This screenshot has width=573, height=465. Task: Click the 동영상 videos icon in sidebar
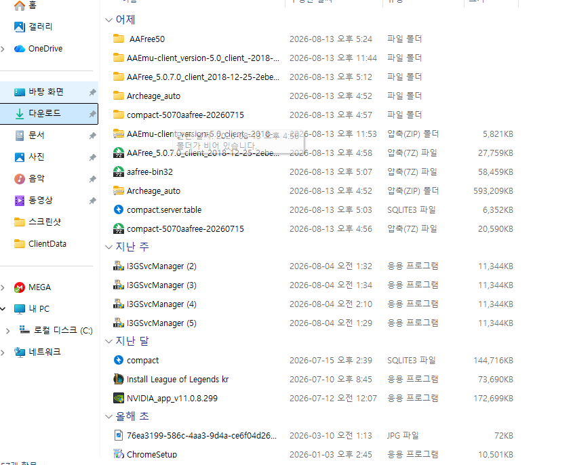tap(20, 201)
